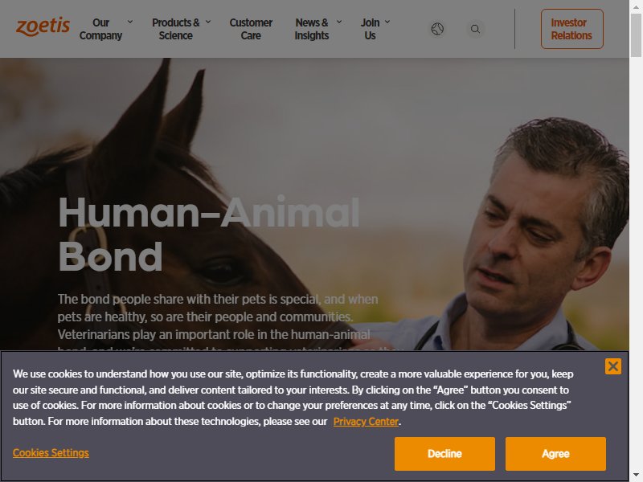Viewport: 643px width, 482px height.
Task: Open Cookies Settings link
Action: (x=51, y=453)
